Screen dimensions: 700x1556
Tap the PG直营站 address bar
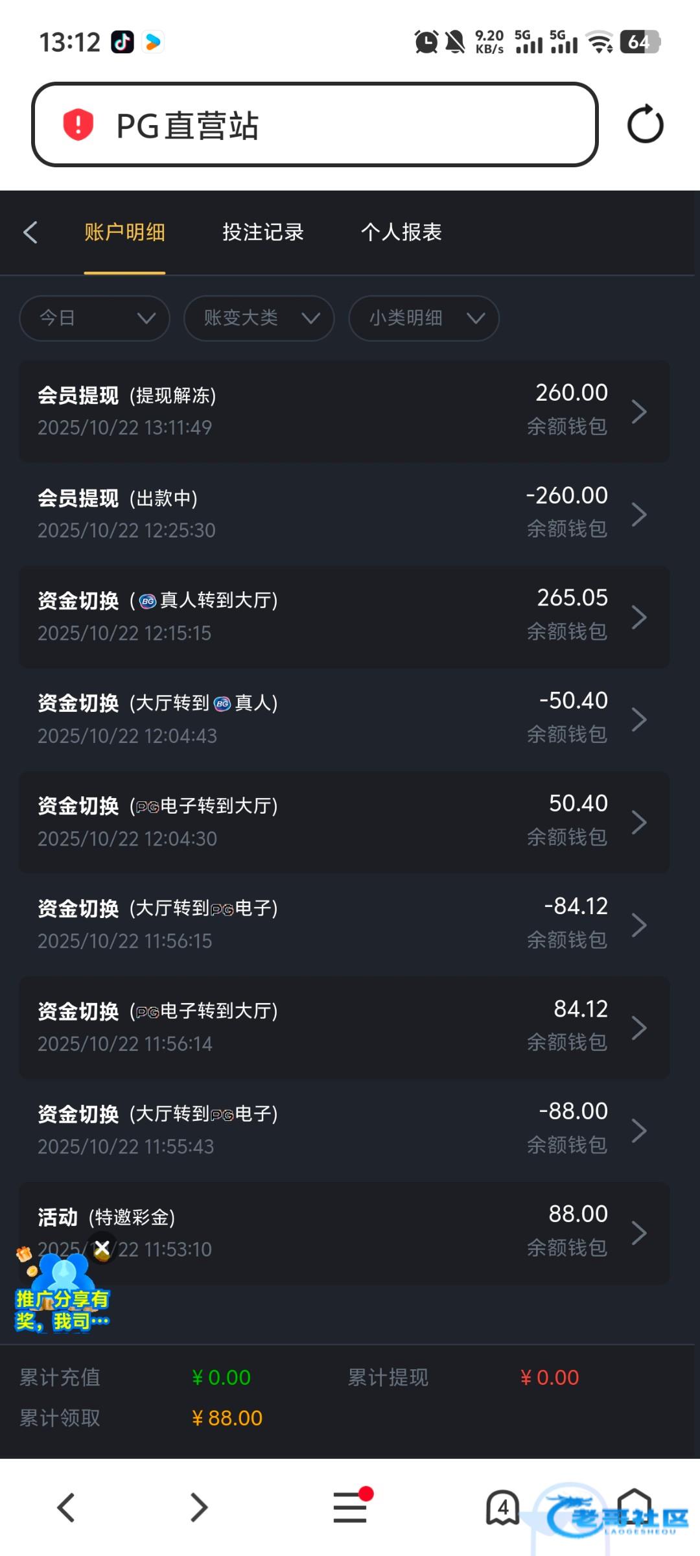(x=315, y=124)
